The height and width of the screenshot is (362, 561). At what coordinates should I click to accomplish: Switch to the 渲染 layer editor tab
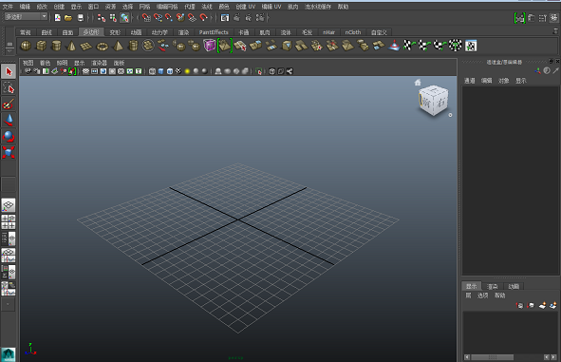click(493, 286)
